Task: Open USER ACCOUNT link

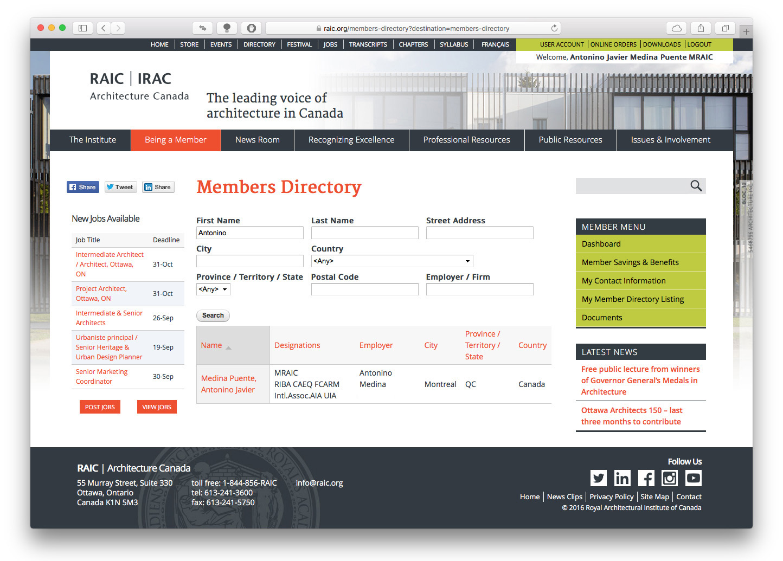Action: point(562,44)
